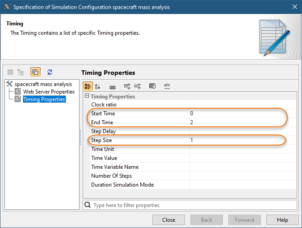
Task: Select Timing Properties in the tree
Action: (x=44, y=99)
